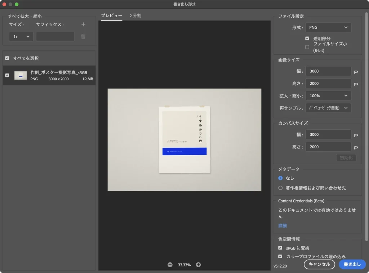Click カンバスサイズ 高さ input field

(328, 147)
